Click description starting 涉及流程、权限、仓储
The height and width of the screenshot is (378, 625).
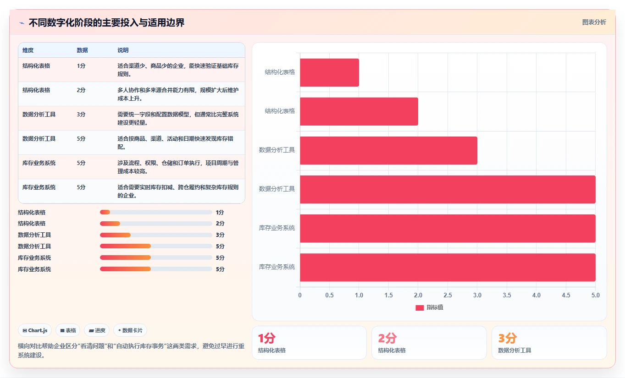(178, 167)
